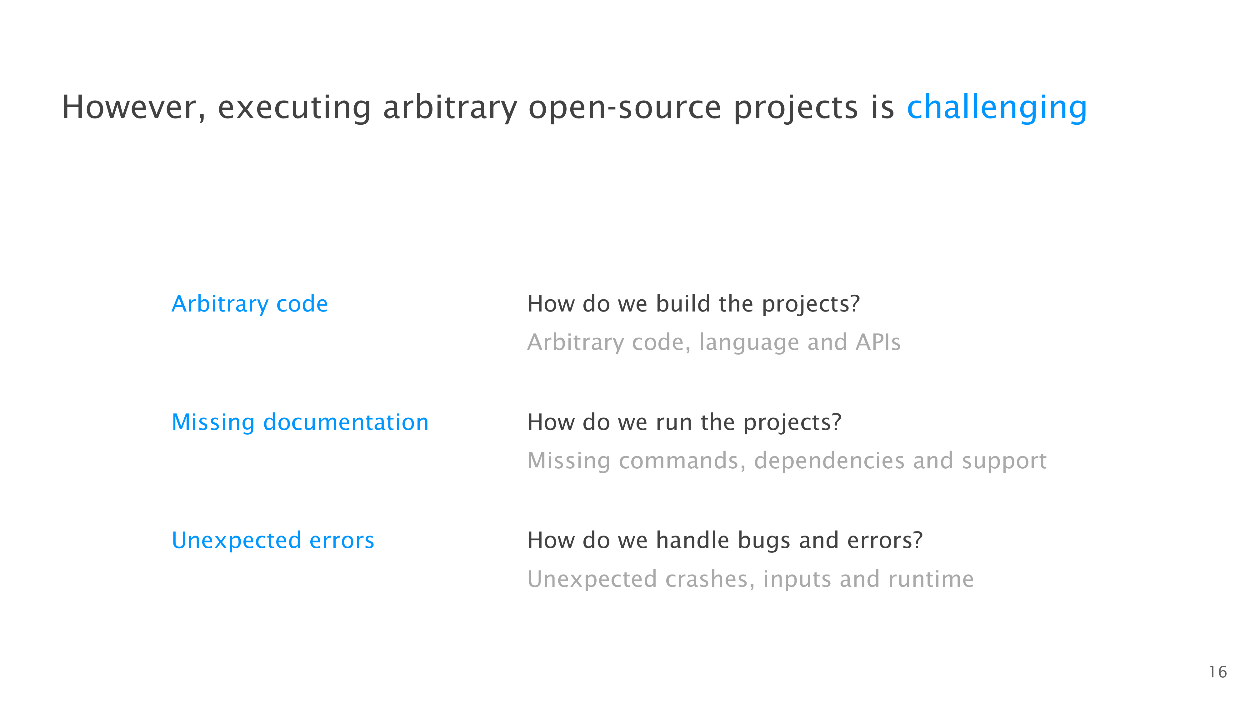This screenshot has height=703, width=1250.
Task: Click "How do we handle bugs and errors?" text
Action: click(725, 541)
